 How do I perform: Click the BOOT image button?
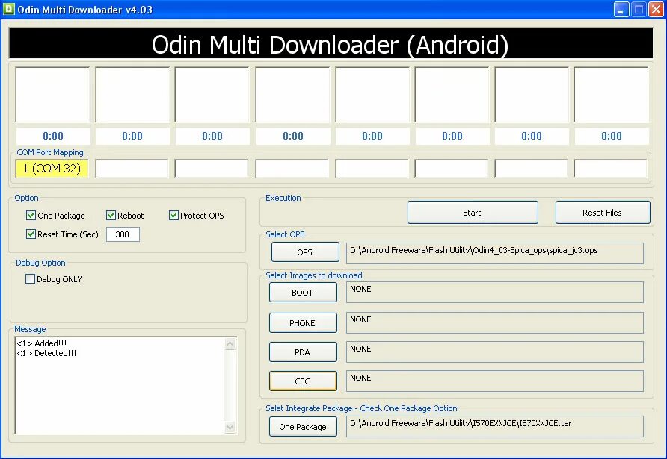point(303,293)
